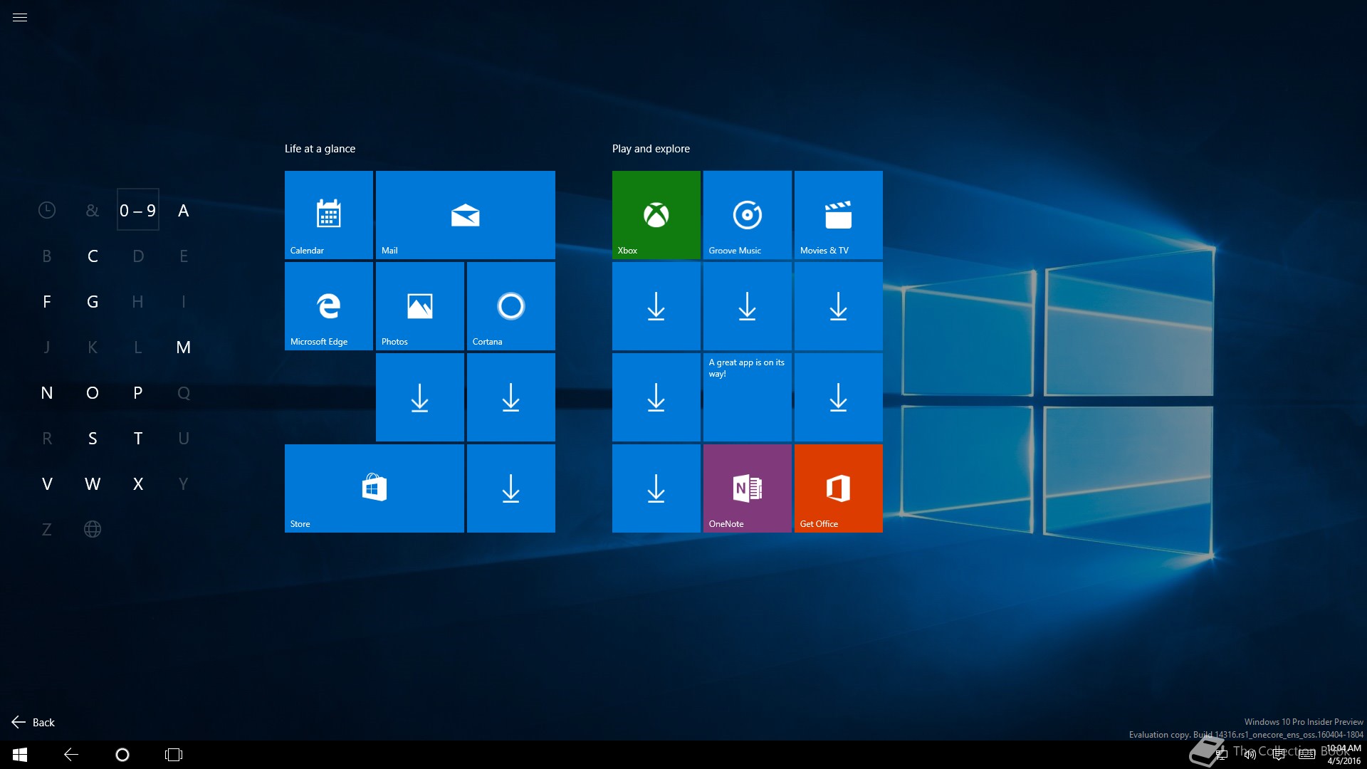Image resolution: width=1367 pixels, height=769 pixels.
Task: Click the taskbar back arrow
Action: (x=71, y=755)
